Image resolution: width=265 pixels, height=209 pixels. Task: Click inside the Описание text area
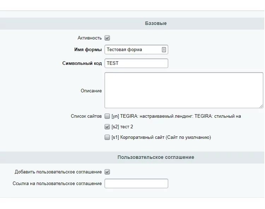(184, 90)
